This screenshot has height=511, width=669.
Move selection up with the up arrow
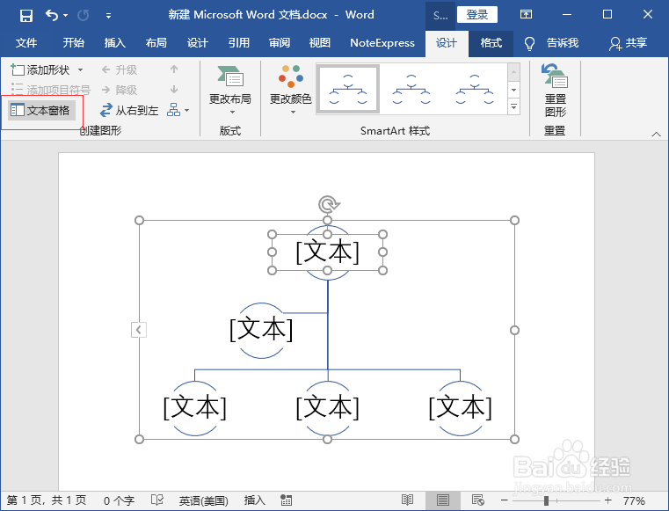[174, 69]
